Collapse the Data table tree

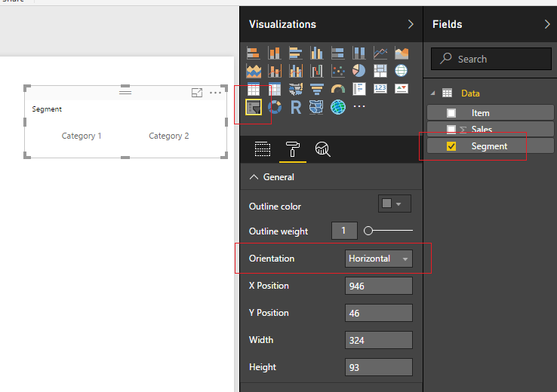point(432,93)
